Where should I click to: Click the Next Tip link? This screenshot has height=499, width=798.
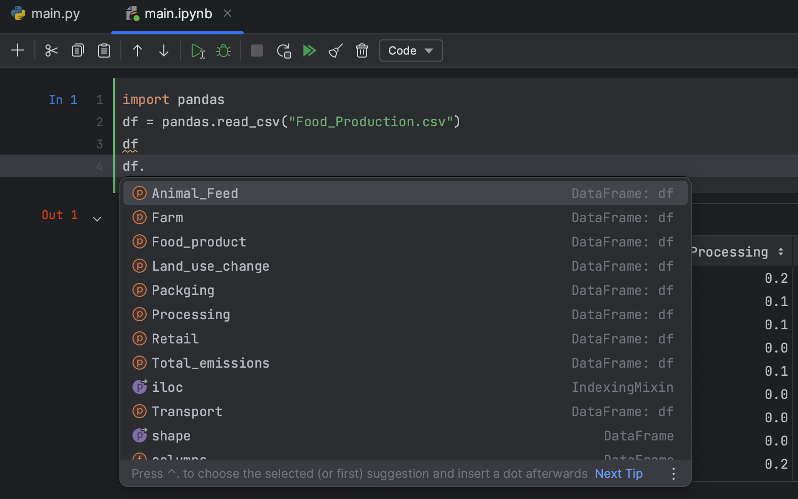coord(618,473)
